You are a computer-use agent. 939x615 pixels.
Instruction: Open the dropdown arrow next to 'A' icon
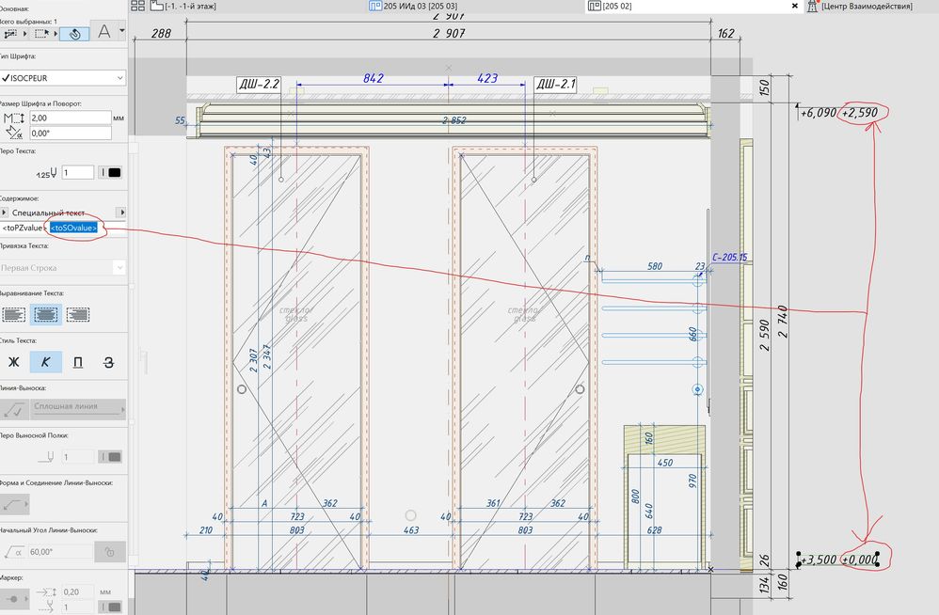click(x=121, y=30)
